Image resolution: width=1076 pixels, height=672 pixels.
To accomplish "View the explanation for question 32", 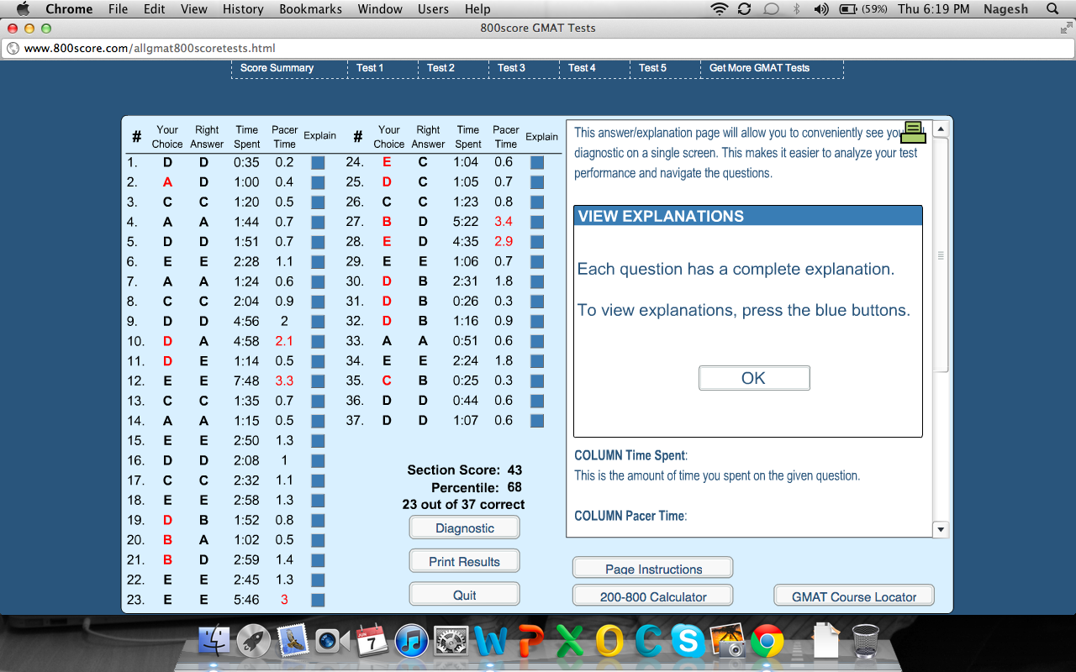I will tap(537, 321).
